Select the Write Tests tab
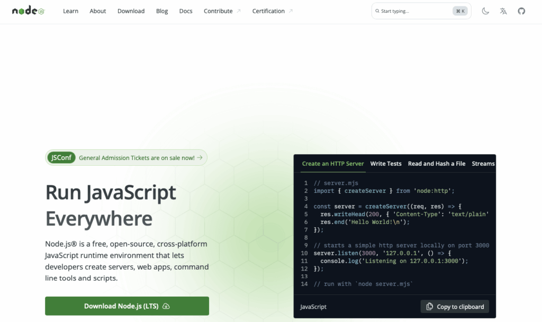542x322 pixels. (386, 164)
